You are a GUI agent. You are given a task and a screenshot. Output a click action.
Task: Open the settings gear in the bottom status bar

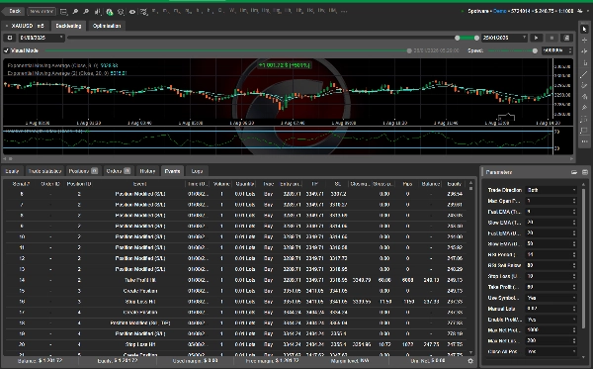coord(470,361)
